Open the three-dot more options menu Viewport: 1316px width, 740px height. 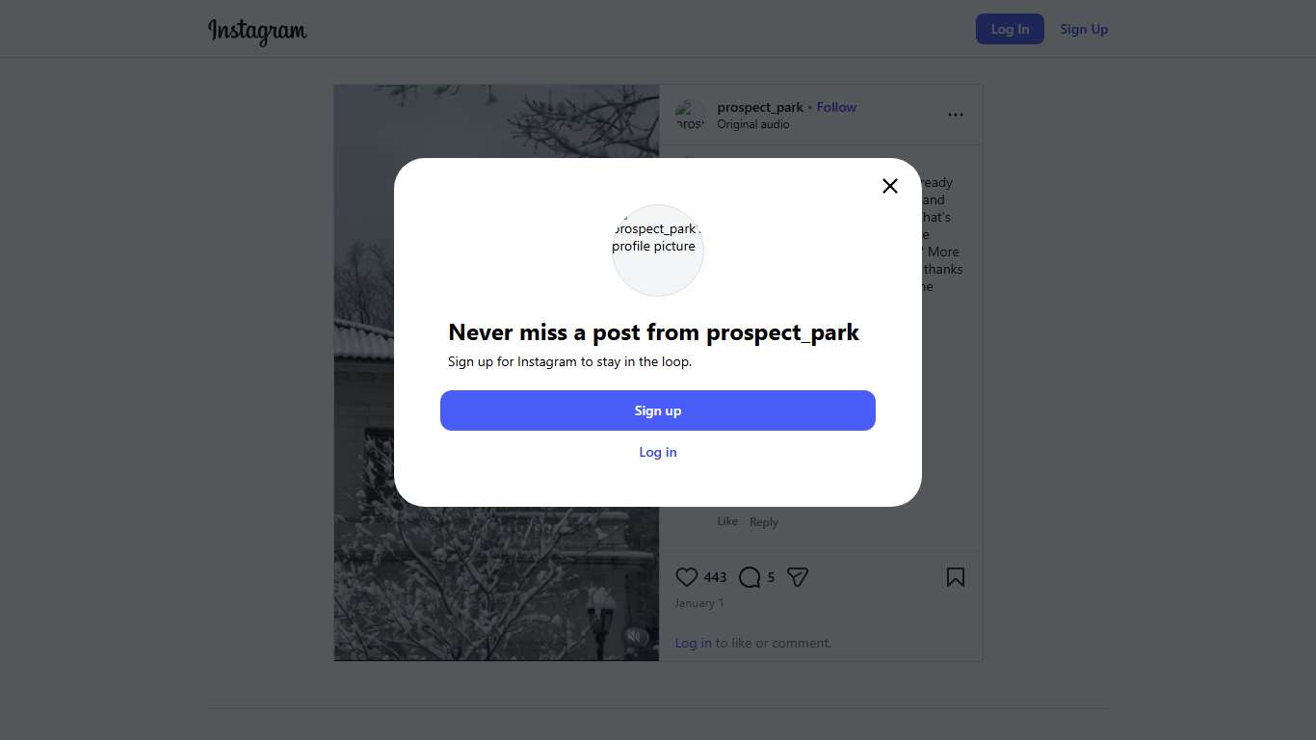[955, 115]
